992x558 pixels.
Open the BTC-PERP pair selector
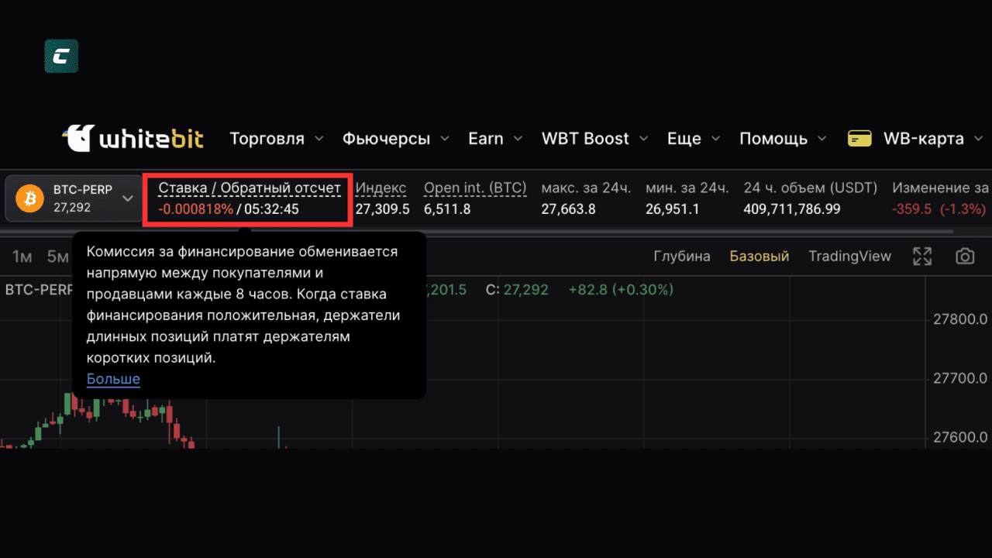74,198
